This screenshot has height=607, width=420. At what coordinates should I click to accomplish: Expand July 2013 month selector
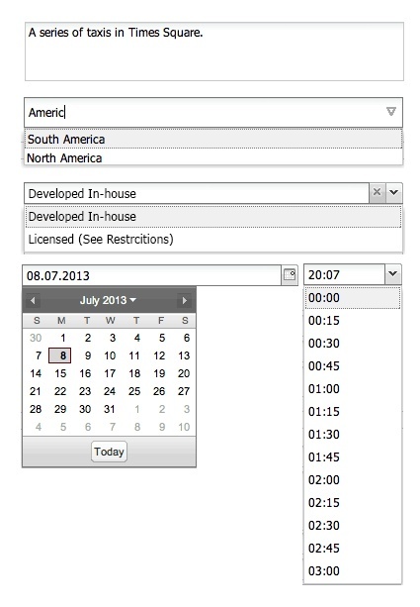108,300
